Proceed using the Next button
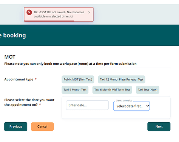The height and width of the screenshot is (142, 179). coord(159,126)
